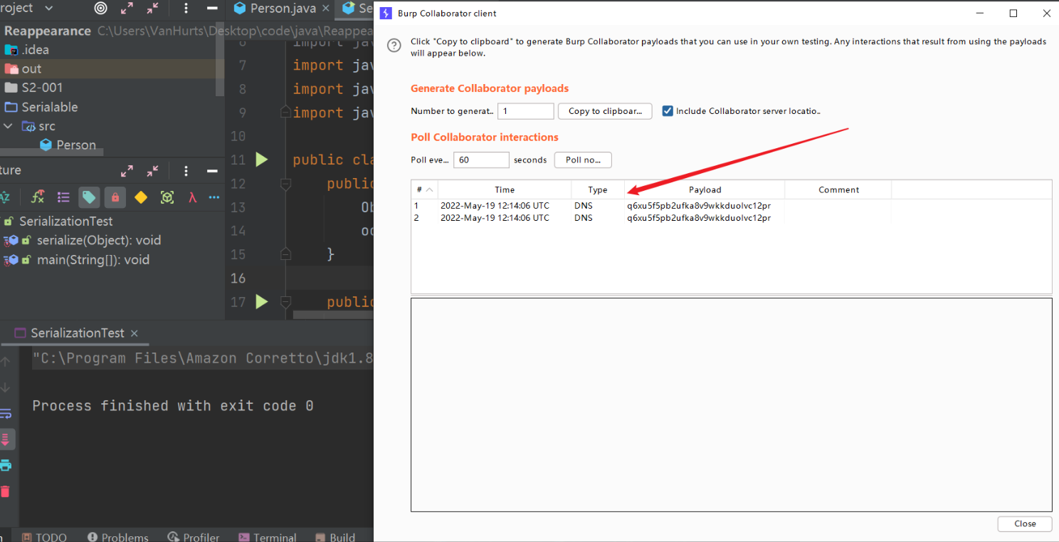1059x542 pixels.
Task: Click down arrow in Run console sidebar
Action: (x=5, y=387)
